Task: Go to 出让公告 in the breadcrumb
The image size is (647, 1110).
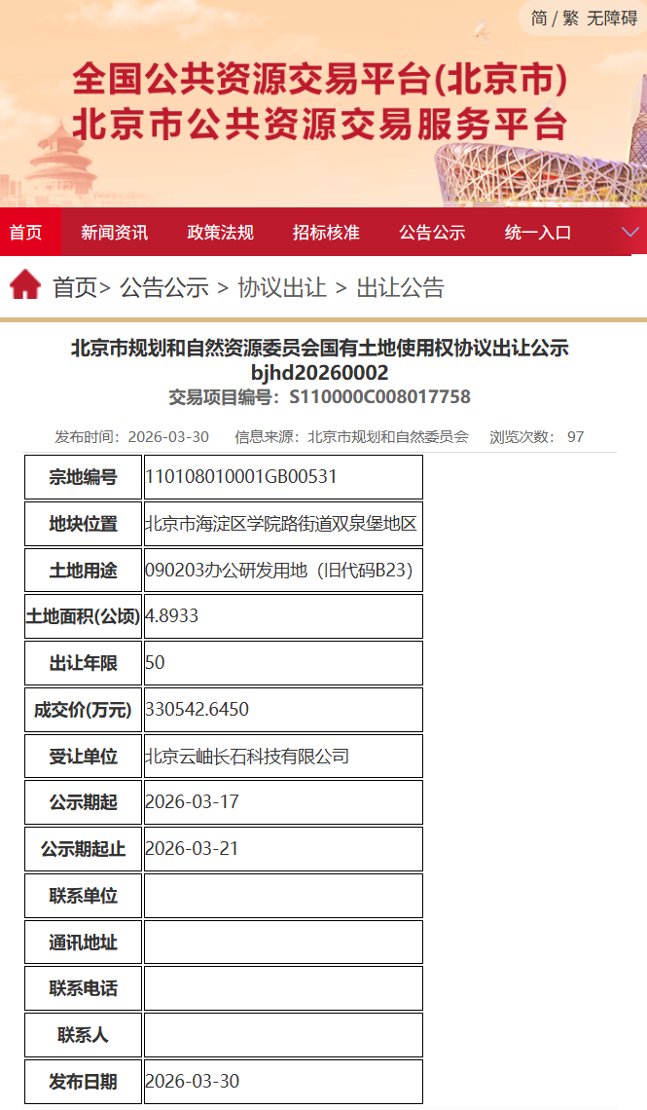Action: tap(400, 287)
